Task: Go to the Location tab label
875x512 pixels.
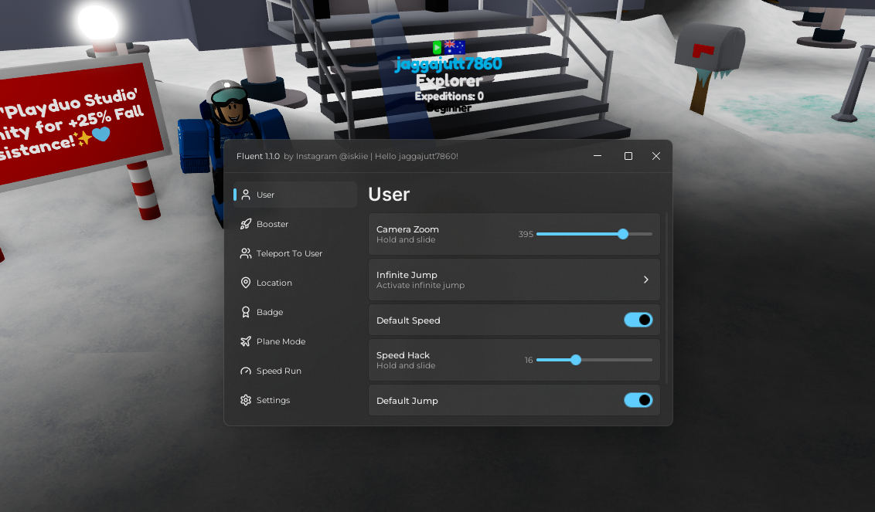Action: (274, 283)
